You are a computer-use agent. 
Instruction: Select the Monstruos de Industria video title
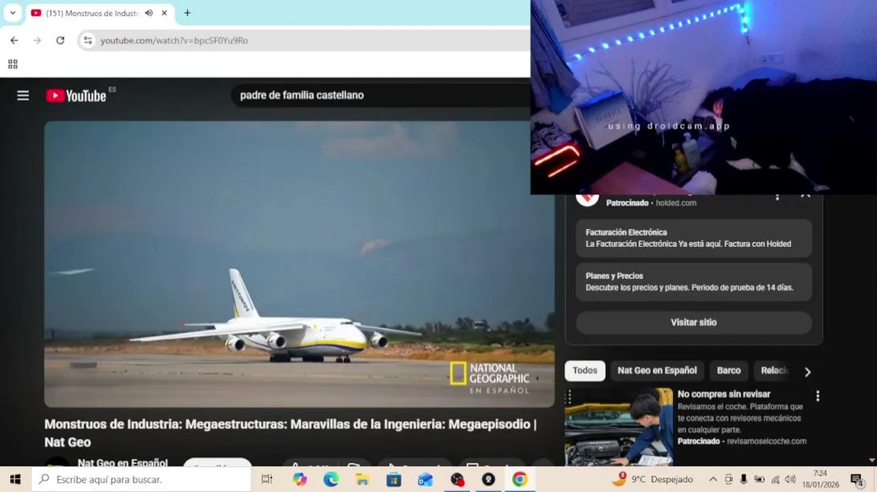tap(290, 433)
